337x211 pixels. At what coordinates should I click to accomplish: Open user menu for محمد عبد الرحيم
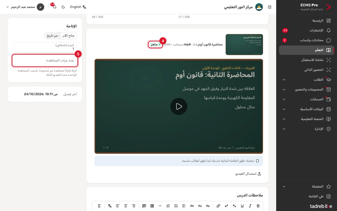point(25,7)
